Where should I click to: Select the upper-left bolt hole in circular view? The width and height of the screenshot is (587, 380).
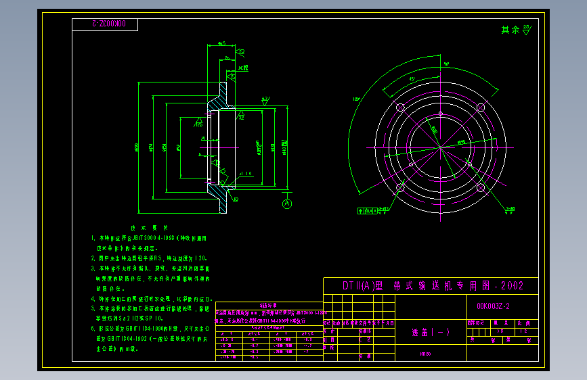click(400, 108)
